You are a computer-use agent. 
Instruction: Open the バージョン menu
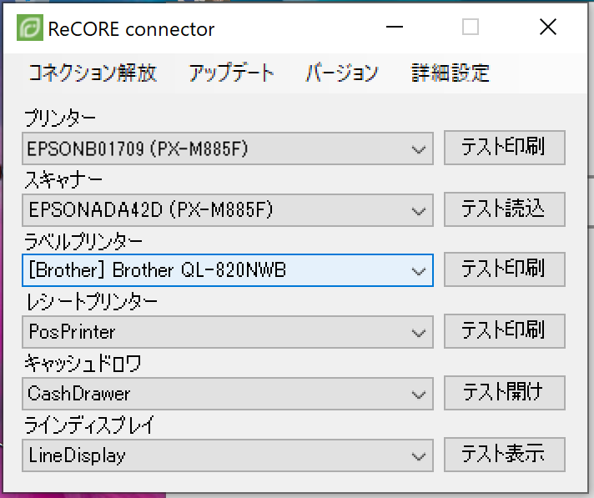(342, 73)
